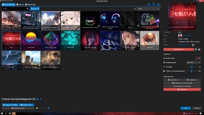Image resolution: width=204 pixels, height=115 pixels.
Task: Select the white-haired anime girl wallpaper
Action: pyautogui.click(x=70, y=21)
